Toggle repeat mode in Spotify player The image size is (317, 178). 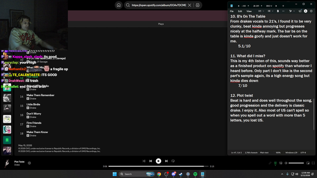[x=173, y=161]
